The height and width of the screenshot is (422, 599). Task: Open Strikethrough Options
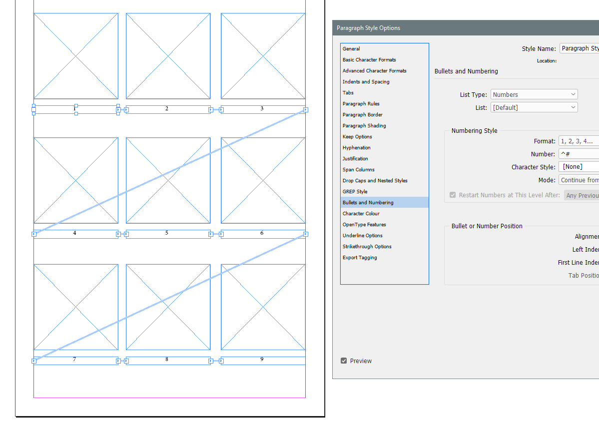coord(384,247)
